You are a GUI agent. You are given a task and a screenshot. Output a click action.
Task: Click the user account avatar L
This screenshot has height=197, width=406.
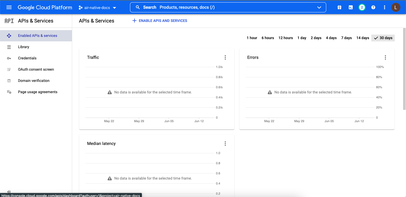point(396,7)
